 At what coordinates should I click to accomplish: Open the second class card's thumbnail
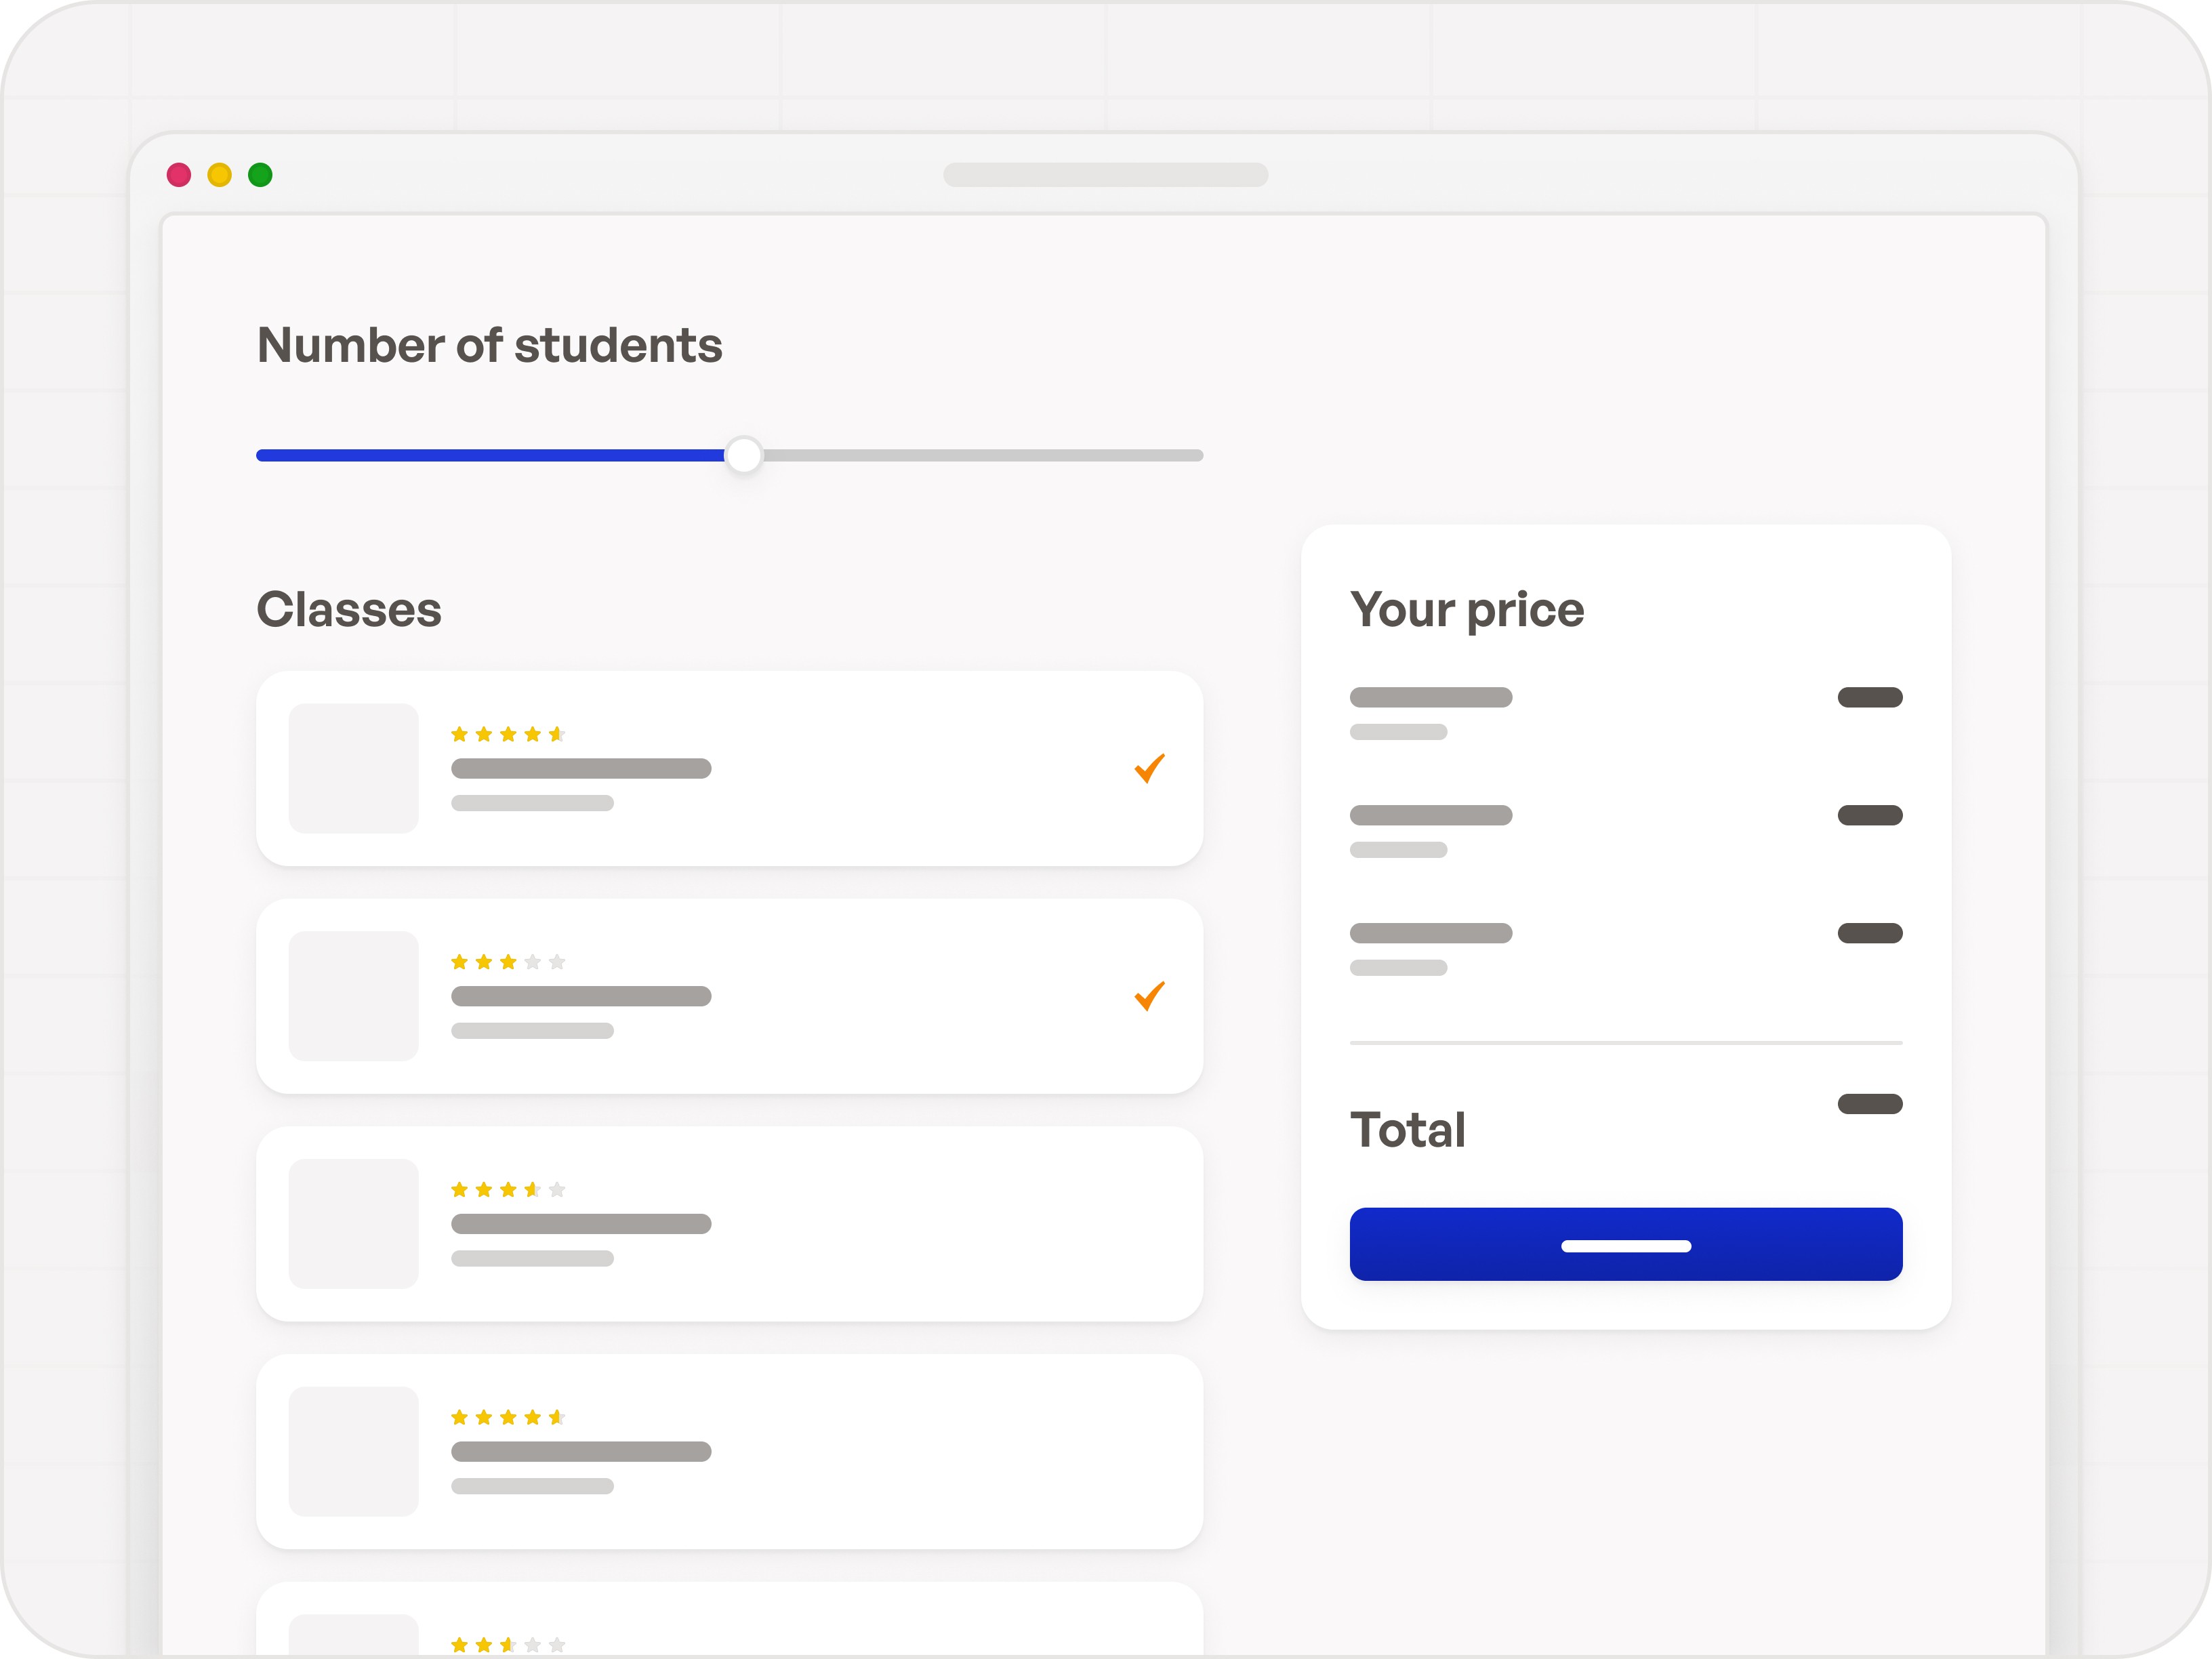click(353, 996)
